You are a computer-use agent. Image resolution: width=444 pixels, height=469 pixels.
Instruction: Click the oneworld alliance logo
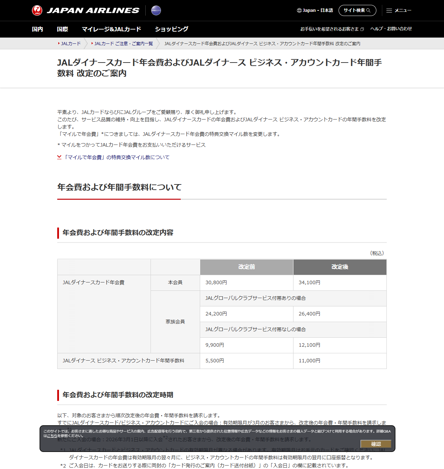tap(156, 10)
